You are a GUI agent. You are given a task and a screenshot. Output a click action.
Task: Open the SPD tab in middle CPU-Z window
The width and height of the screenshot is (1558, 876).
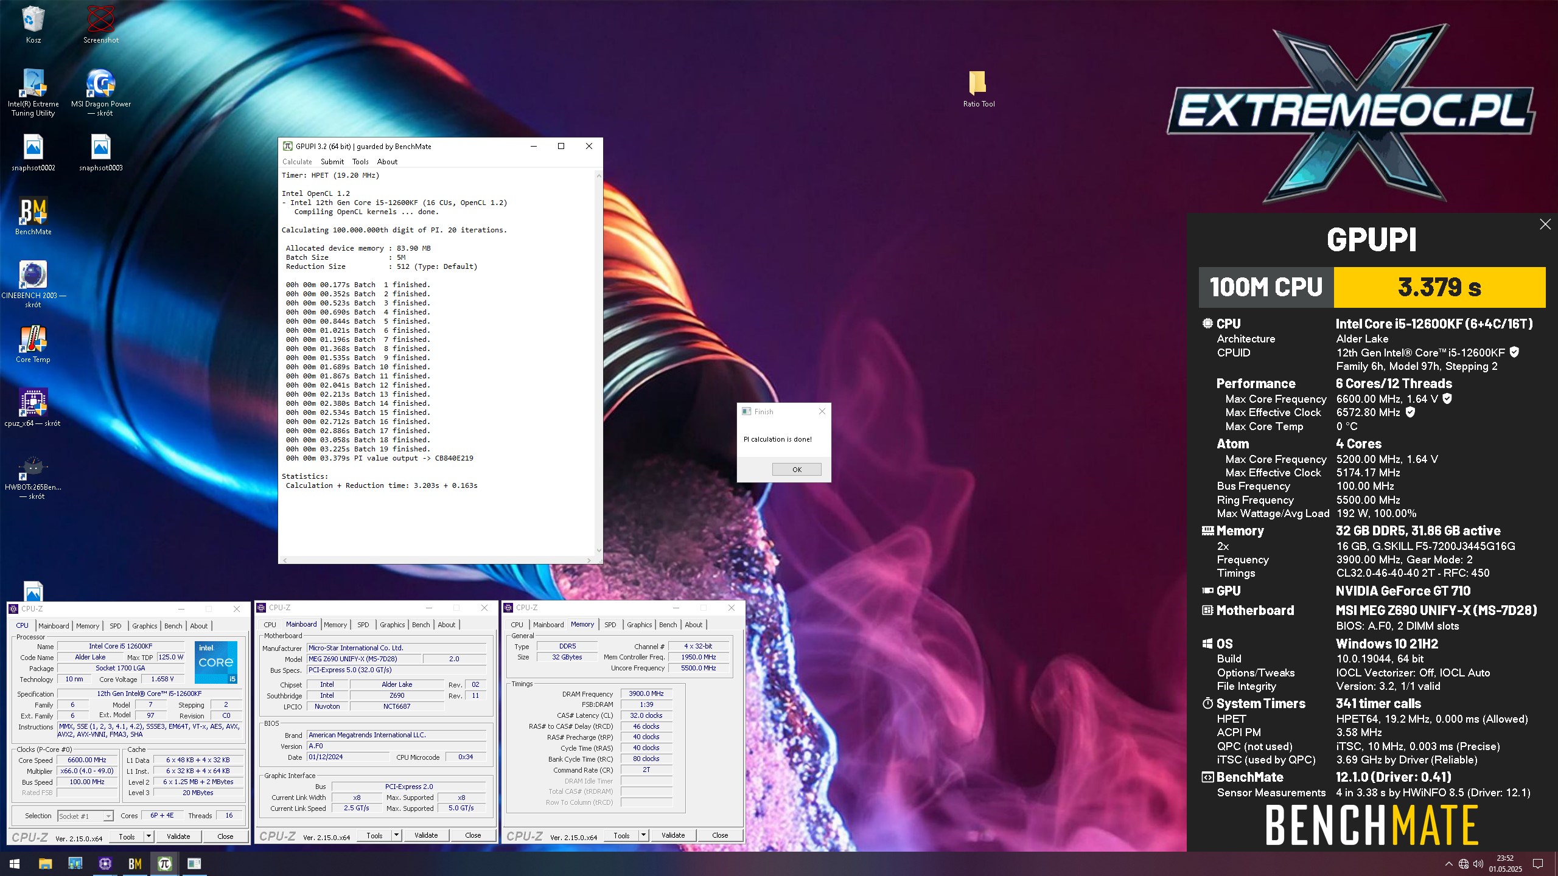pos(363,625)
